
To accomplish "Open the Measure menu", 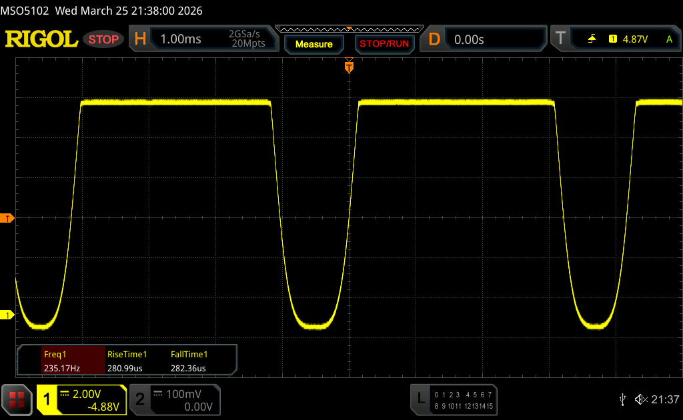I will [313, 44].
